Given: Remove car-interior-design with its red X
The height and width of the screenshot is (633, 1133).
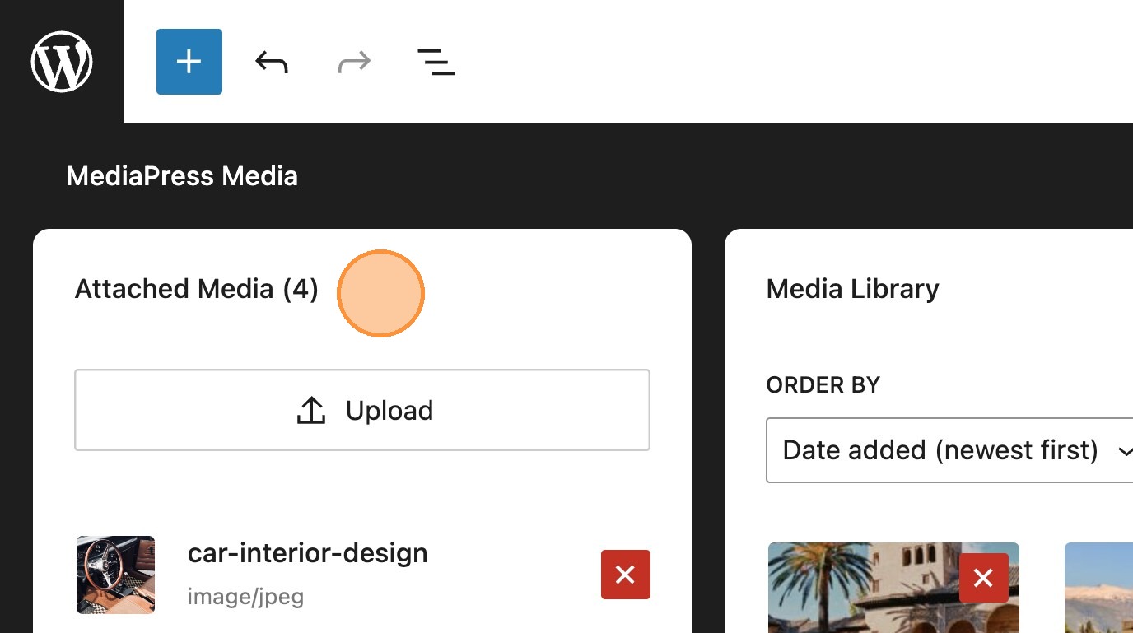Looking at the screenshot, I should [626, 575].
